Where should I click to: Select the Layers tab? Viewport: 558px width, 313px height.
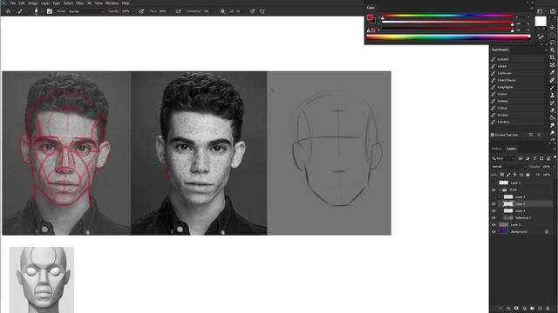tap(512, 149)
